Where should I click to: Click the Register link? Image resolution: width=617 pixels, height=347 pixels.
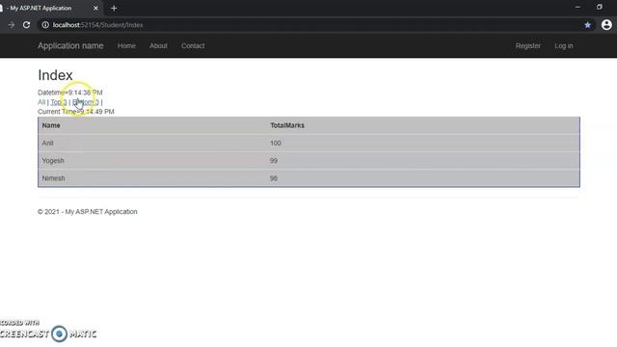coord(528,45)
